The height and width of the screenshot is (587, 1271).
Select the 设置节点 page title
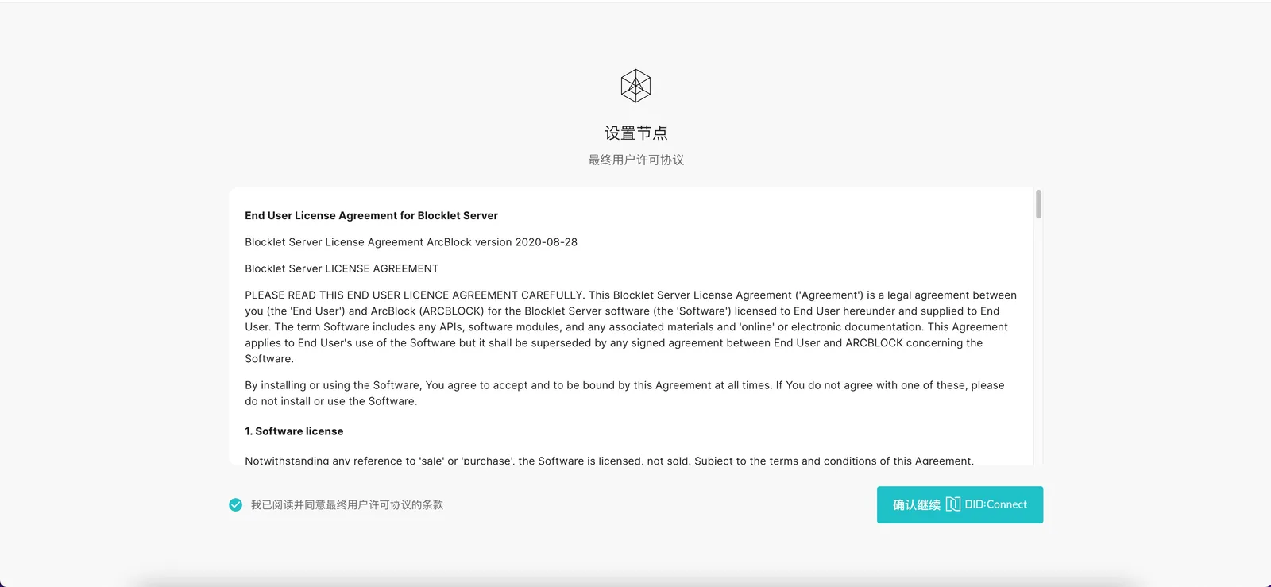(635, 133)
